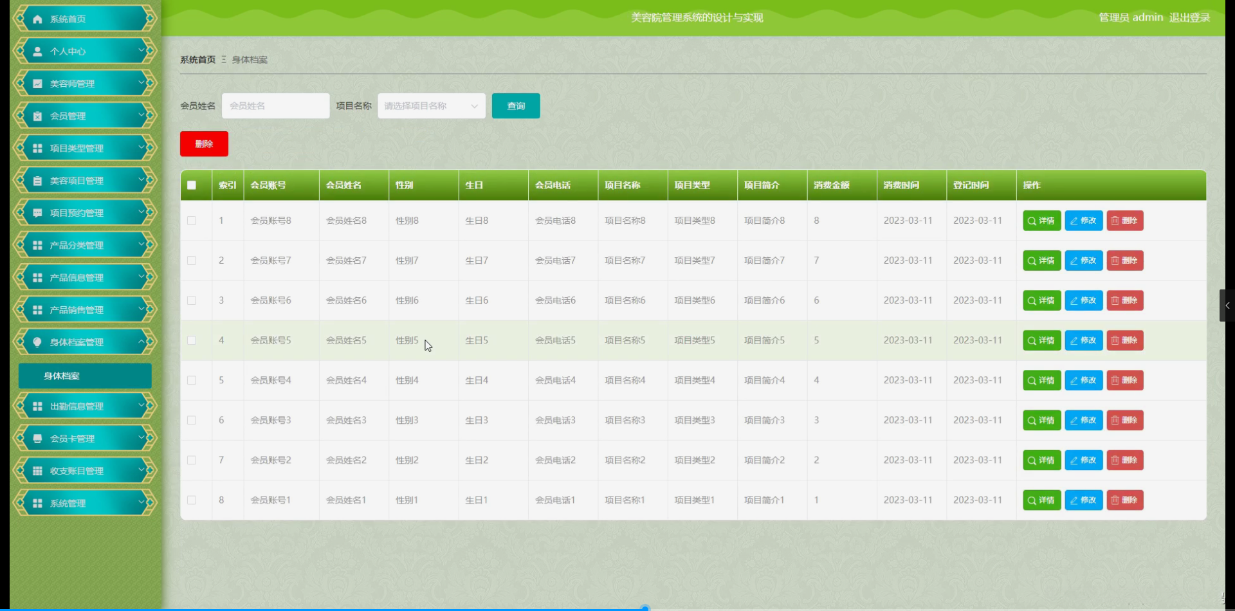Click the card icon beside 会员卡管理
This screenshot has width=1235, height=611.
pyautogui.click(x=37, y=439)
